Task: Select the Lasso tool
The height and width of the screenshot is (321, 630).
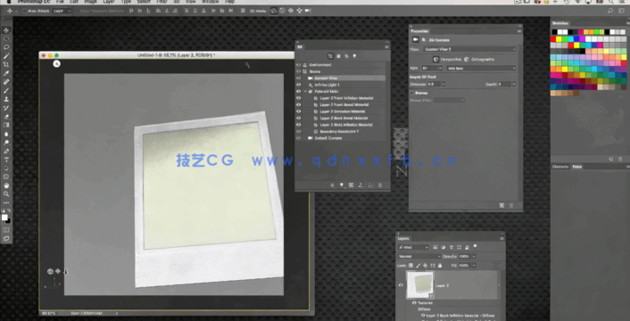Action: click(6, 47)
